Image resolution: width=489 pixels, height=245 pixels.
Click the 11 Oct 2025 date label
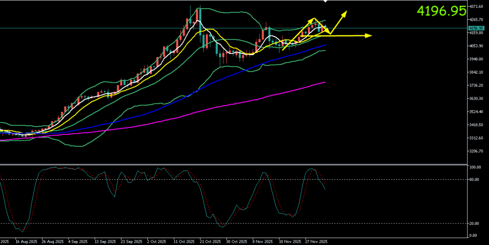point(183,241)
